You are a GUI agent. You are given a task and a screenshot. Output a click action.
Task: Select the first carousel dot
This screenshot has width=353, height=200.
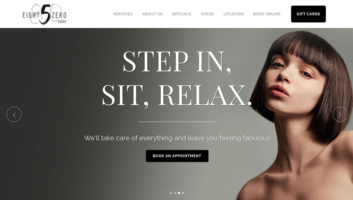pos(171,193)
